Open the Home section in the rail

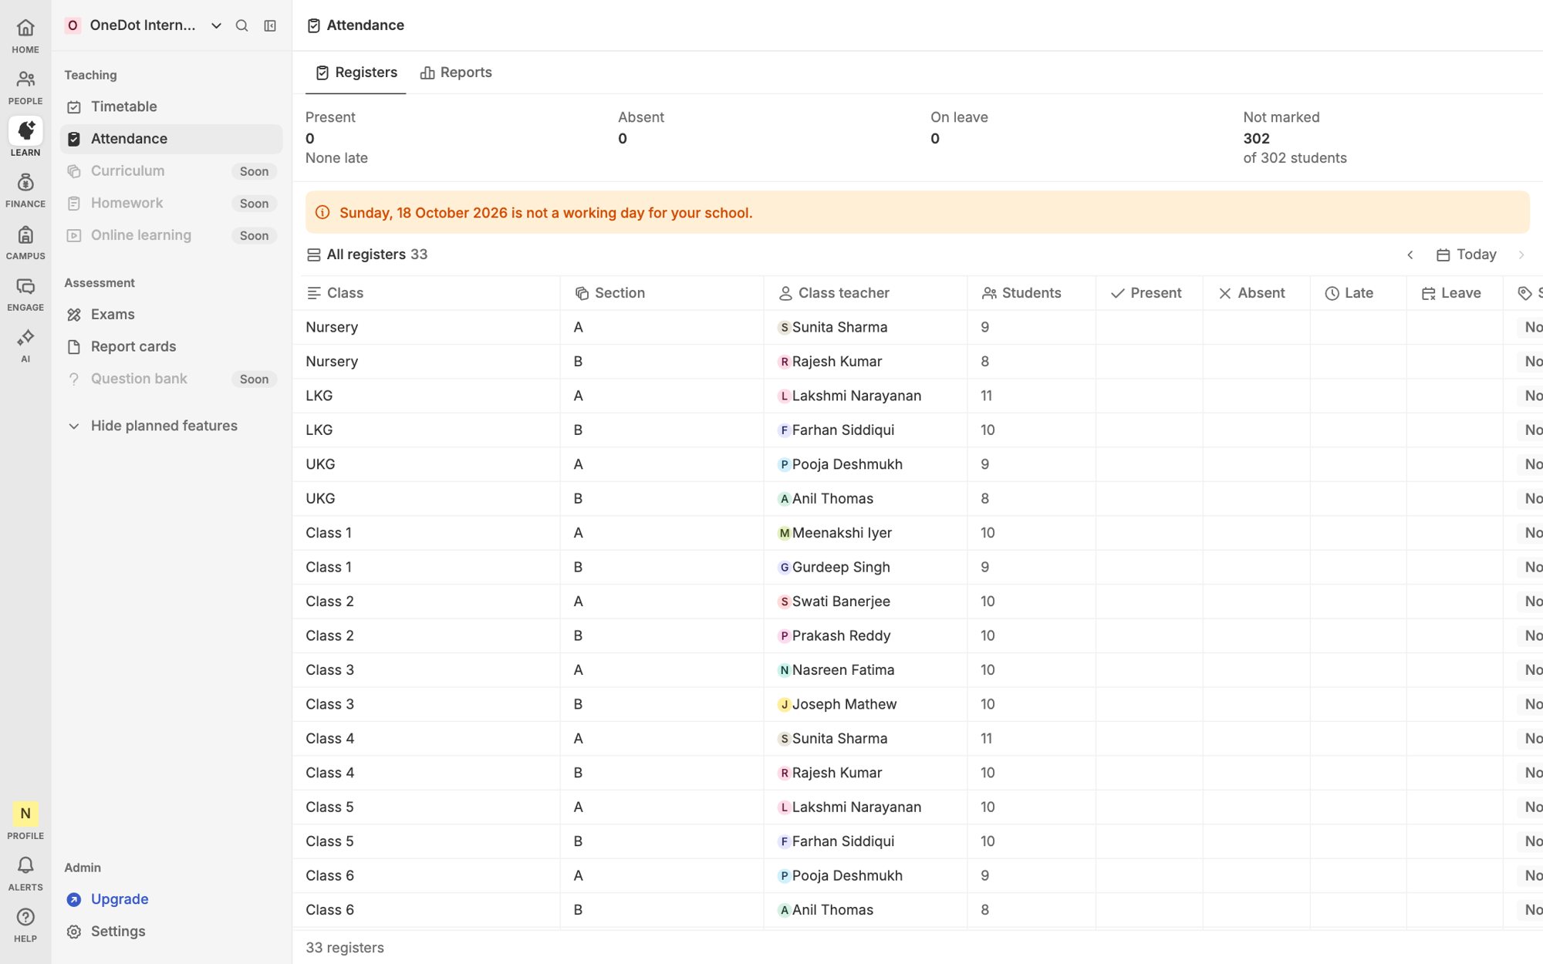point(25,35)
